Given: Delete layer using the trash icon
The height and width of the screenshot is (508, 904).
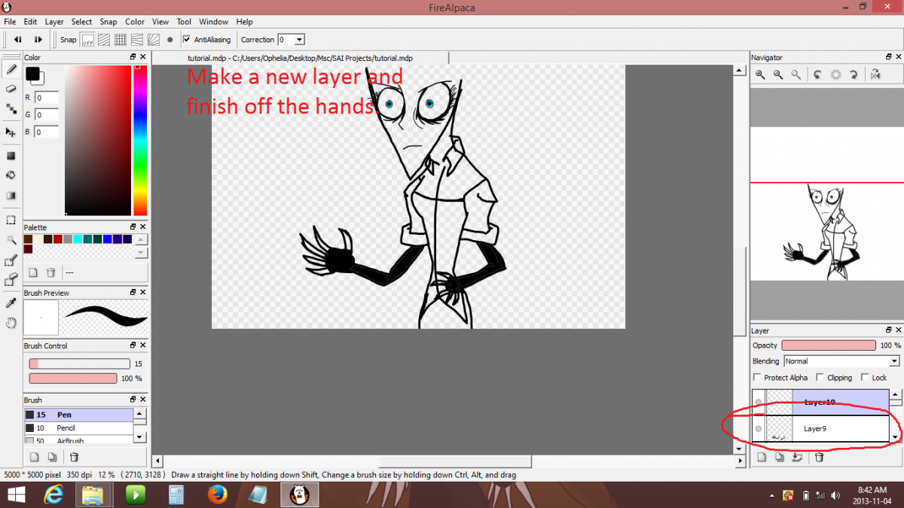Looking at the screenshot, I should click(x=819, y=457).
